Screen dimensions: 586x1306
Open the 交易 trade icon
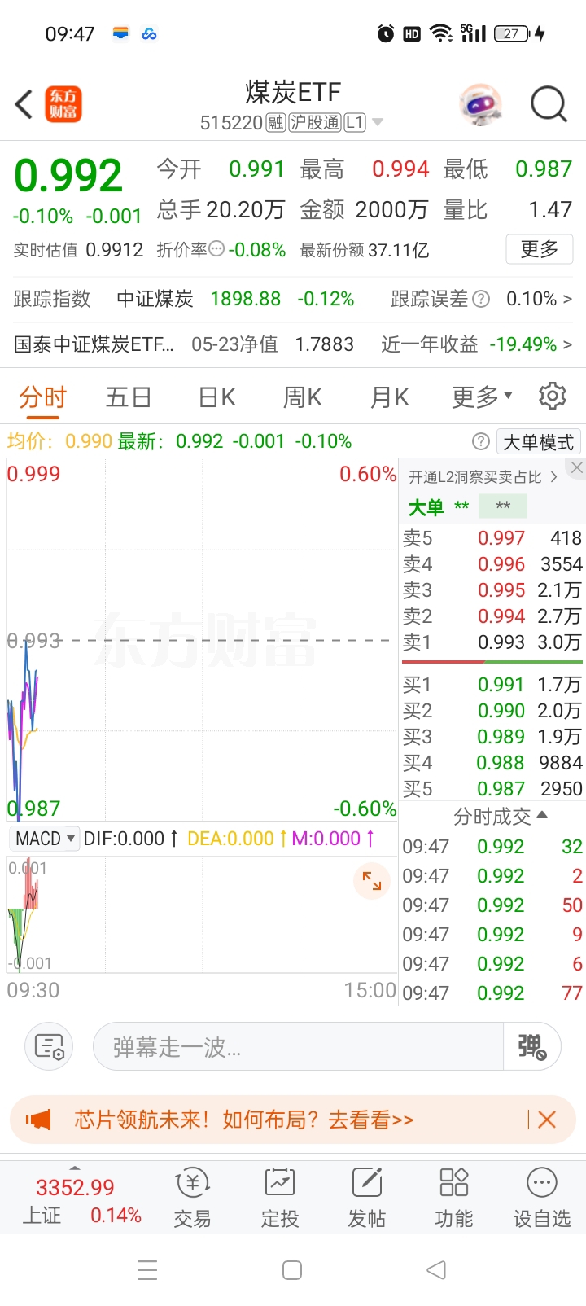coord(192,1198)
